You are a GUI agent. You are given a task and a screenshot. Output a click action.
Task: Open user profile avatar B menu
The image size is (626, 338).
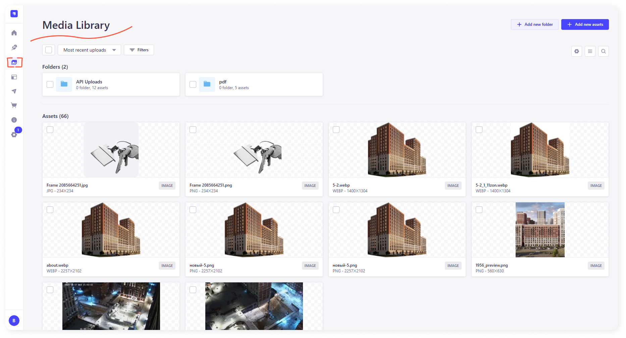(x=14, y=321)
